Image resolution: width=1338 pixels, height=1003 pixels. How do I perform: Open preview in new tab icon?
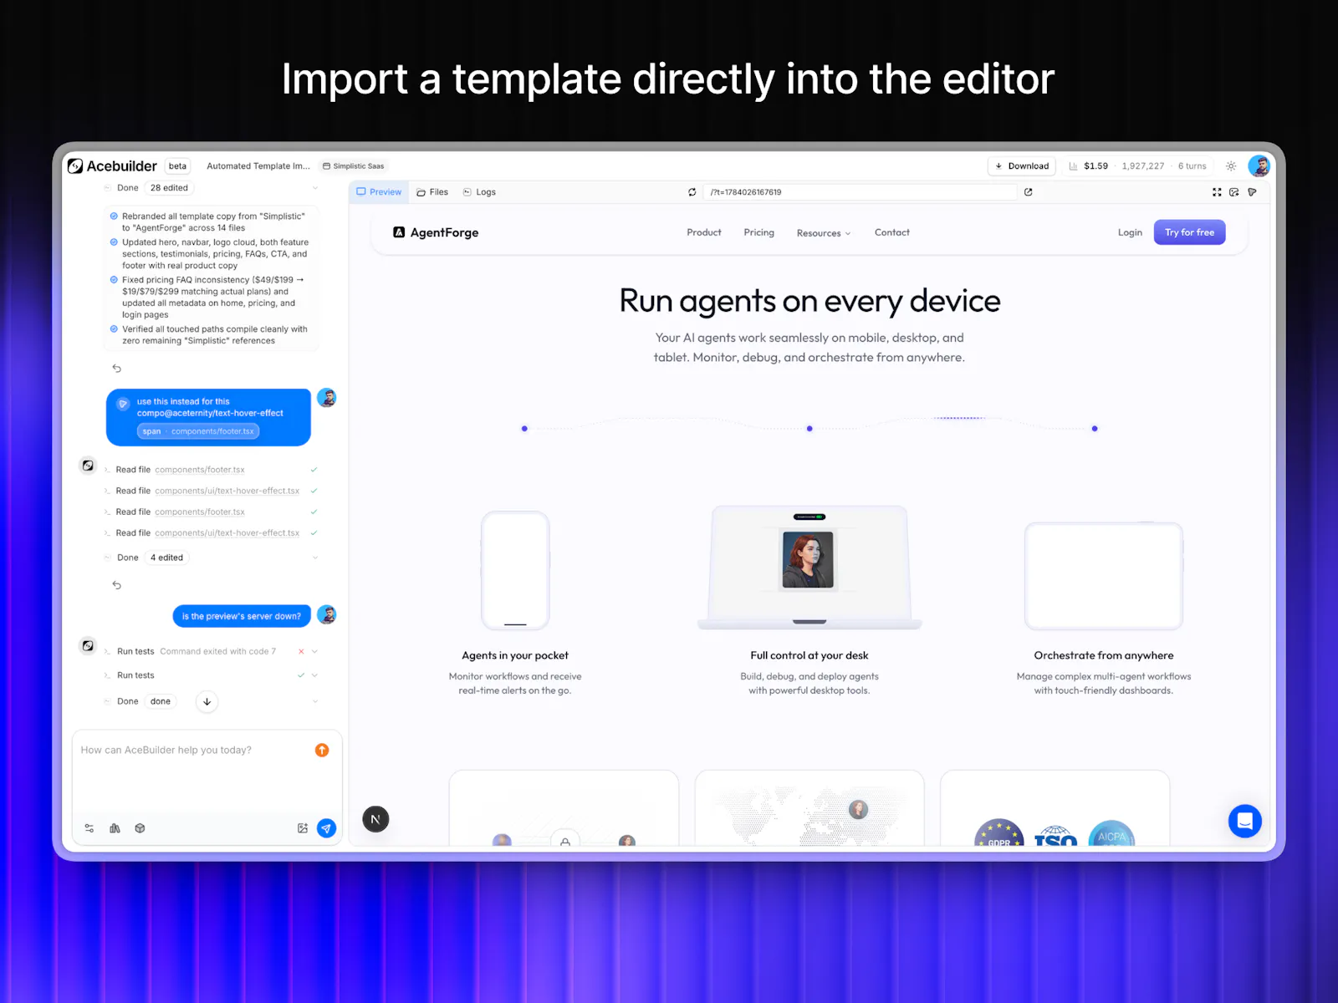tap(1028, 192)
